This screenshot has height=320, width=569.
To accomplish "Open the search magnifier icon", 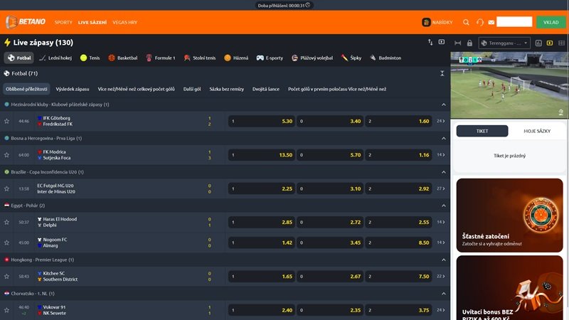I will [466, 23].
